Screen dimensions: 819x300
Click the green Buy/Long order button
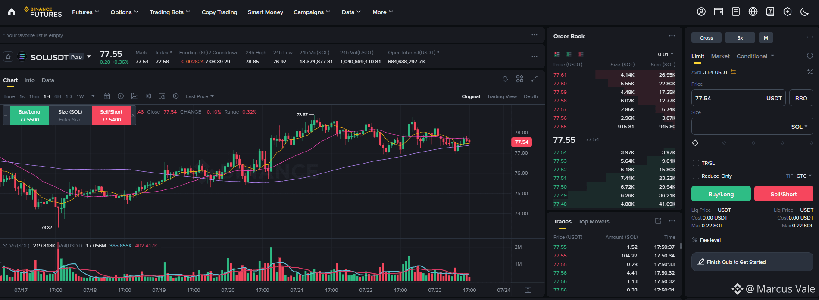click(x=721, y=194)
